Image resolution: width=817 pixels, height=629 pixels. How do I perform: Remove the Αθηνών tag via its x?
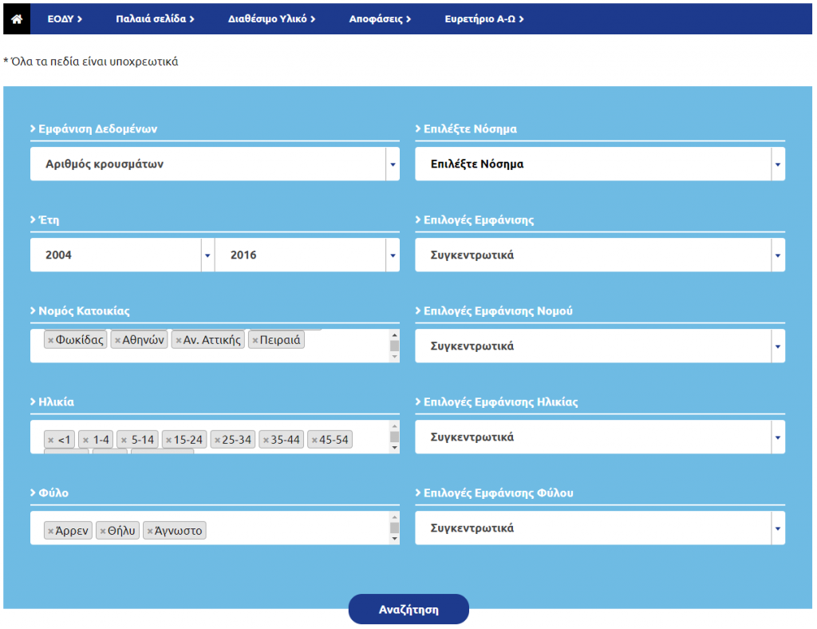coord(117,340)
